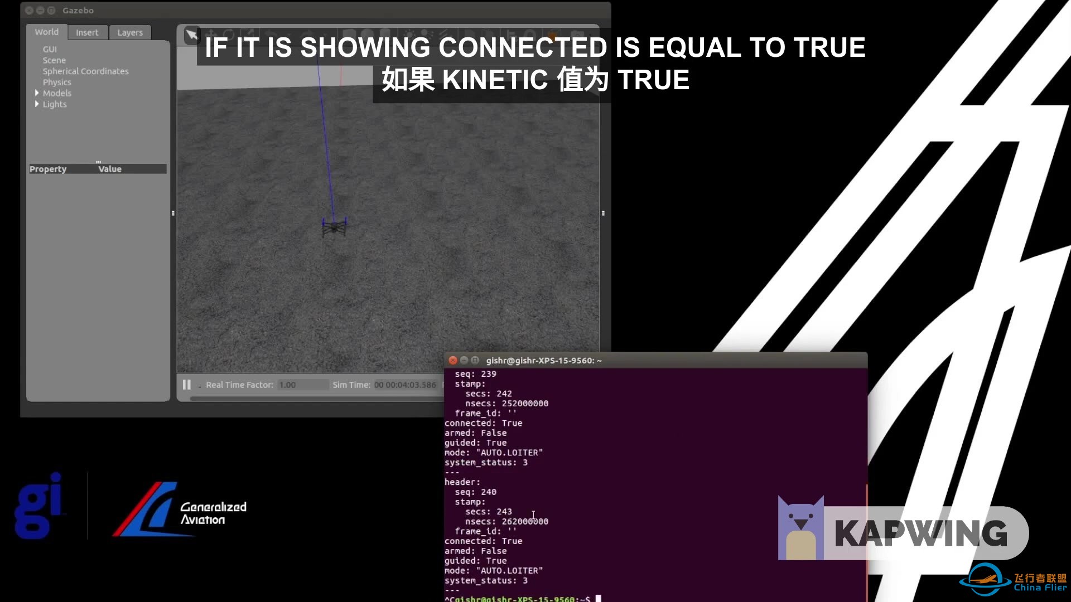Expand the Lights tree item
Screen dimensions: 1071x602
[37, 104]
